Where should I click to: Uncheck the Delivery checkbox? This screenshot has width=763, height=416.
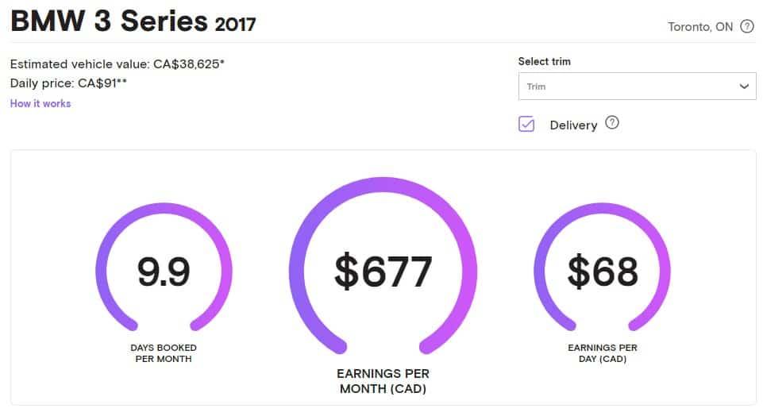click(x=526, y=124)
